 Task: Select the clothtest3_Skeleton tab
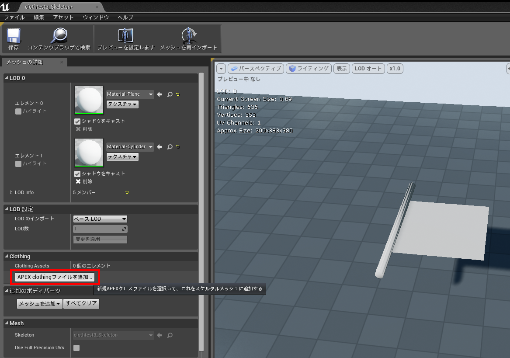coord(48,7)
